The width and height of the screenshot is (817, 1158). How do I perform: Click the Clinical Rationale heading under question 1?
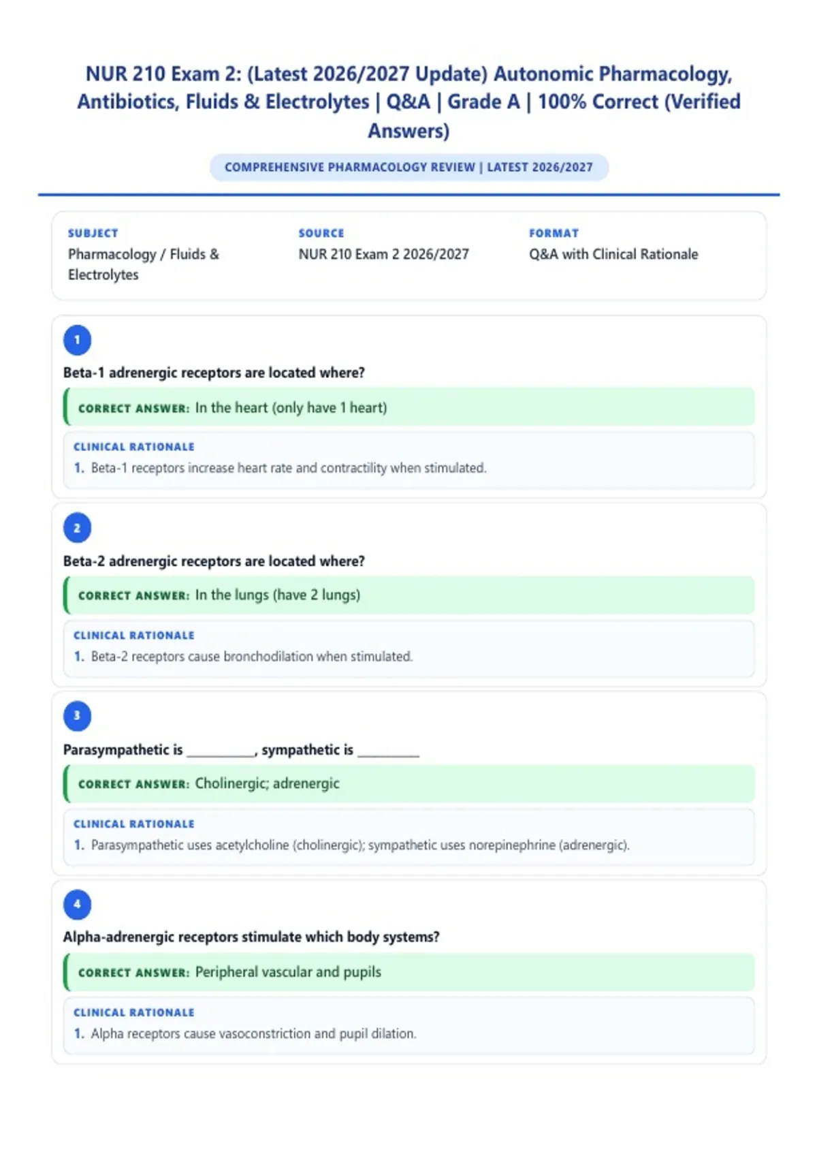[134, 447]
